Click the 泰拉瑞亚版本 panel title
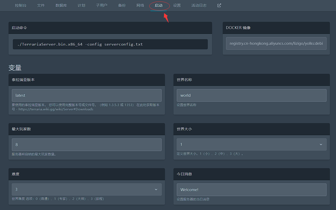This screenshot has height=210, width=336. [x=23, y=80]
